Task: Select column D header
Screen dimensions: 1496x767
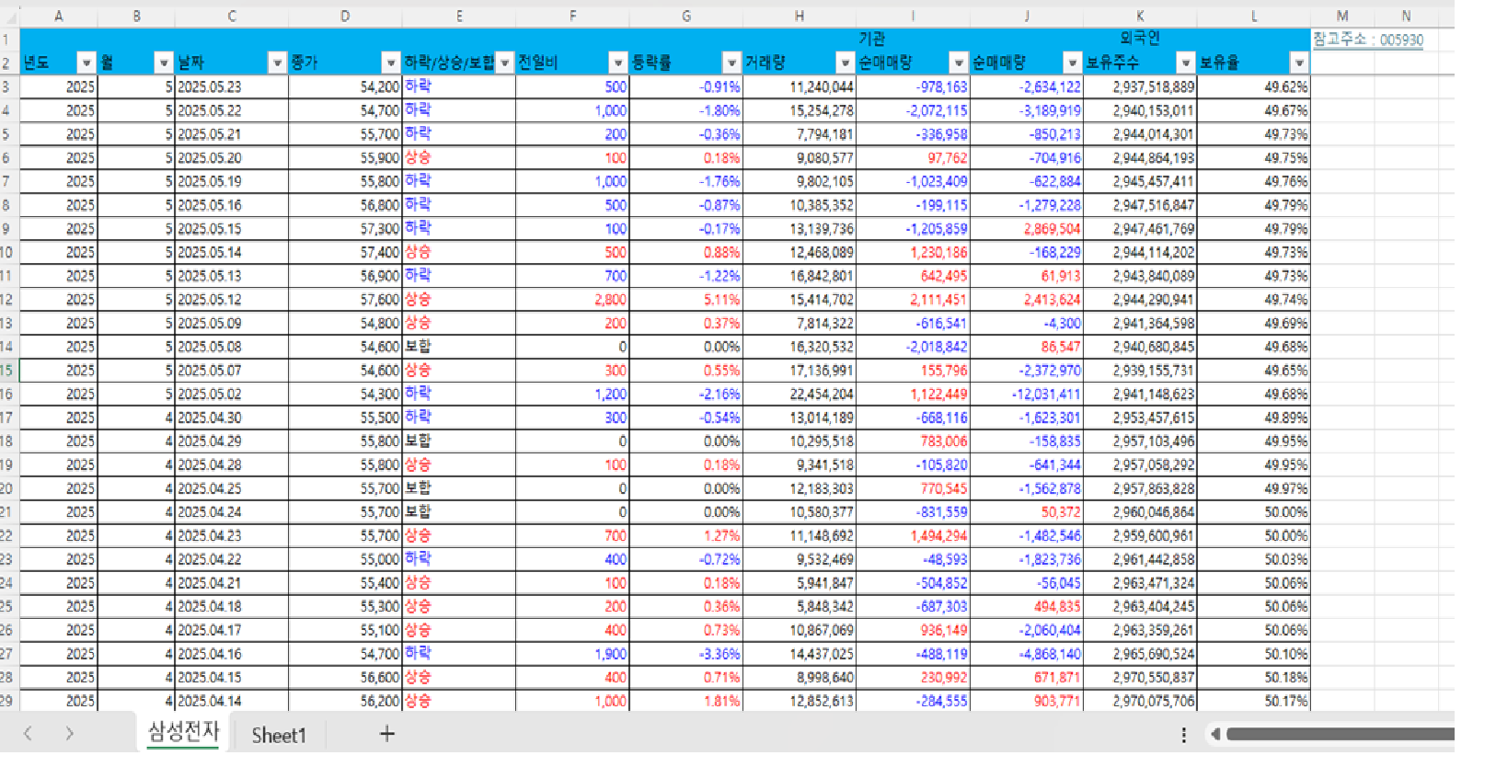Action: pyautogui.click(x=345, y=16)
